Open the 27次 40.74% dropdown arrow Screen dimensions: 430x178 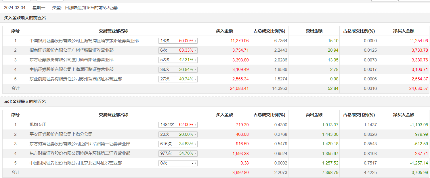(x=196, y=79)
